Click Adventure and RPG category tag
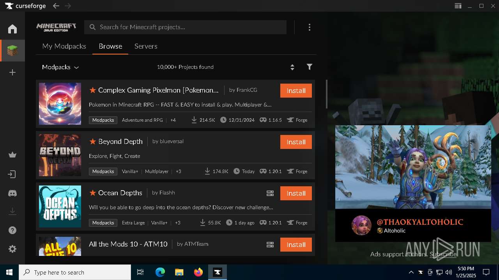This screenshot has height=280, width=499. click(142, 120)
